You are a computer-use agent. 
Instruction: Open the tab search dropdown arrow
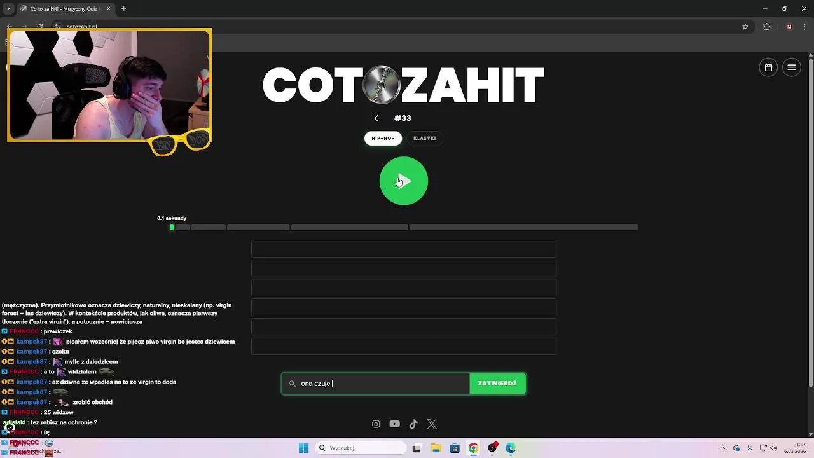(x=8, y=9)
